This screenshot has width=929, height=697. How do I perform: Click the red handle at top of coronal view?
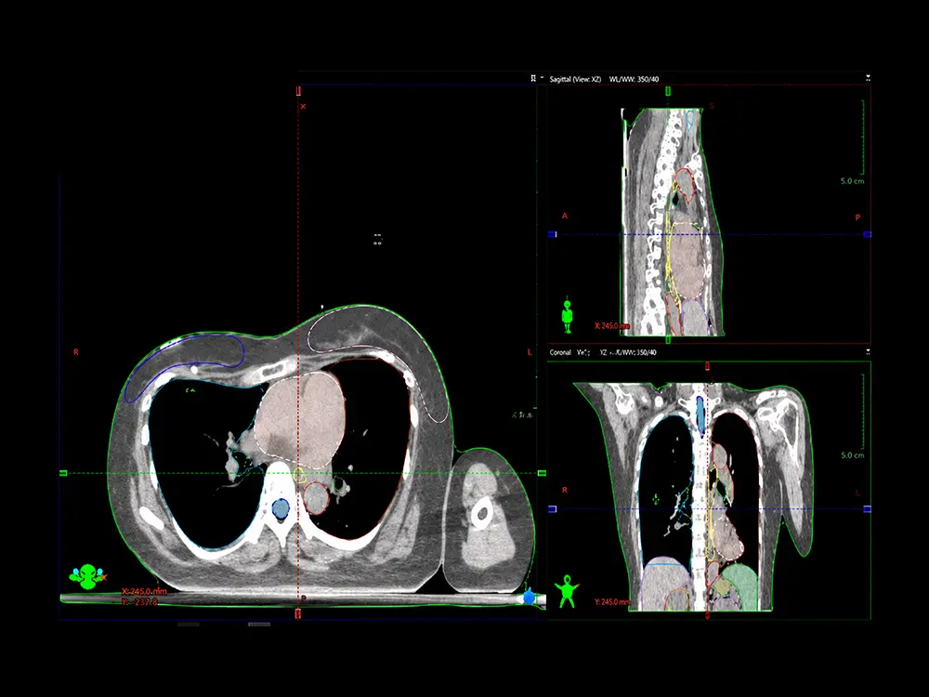707,366
